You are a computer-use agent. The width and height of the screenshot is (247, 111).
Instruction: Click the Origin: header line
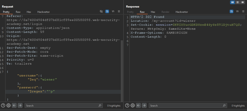point(14,36)
